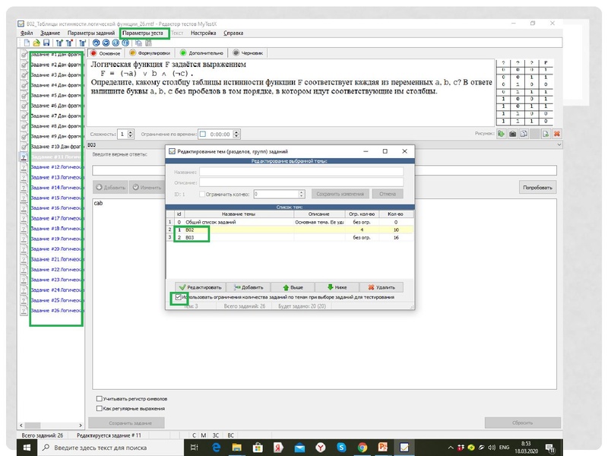
Task: Delete the picture with the red X icon
Action: pos(556,134)
